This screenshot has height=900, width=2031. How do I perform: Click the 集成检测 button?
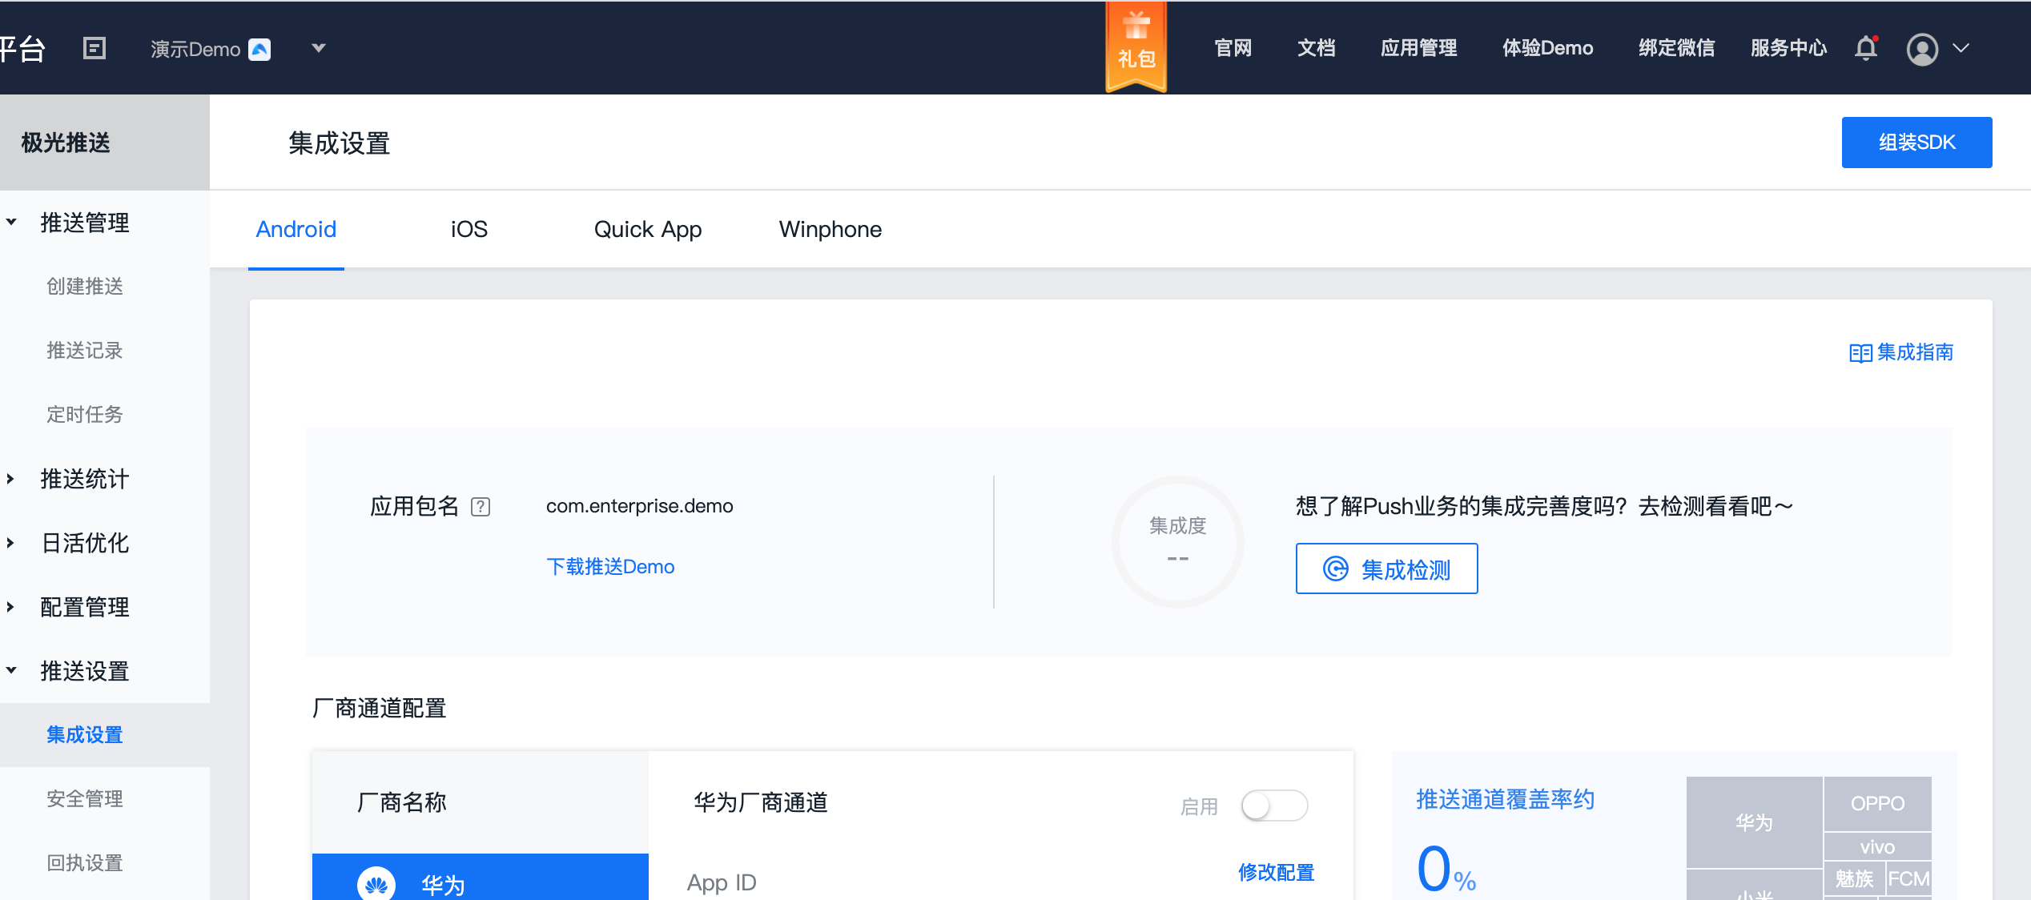pos(1386,569)
